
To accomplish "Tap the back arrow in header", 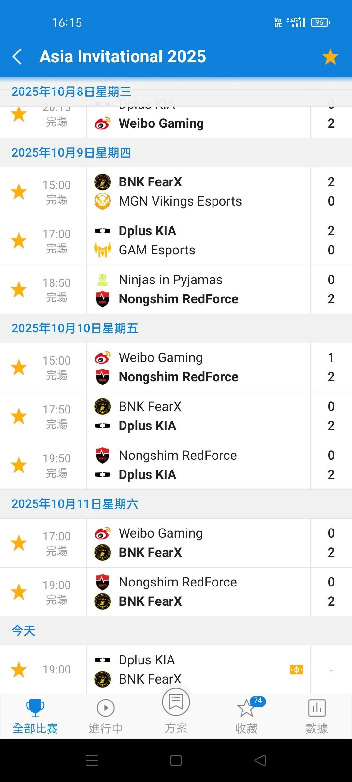I will tap(17, 57).
